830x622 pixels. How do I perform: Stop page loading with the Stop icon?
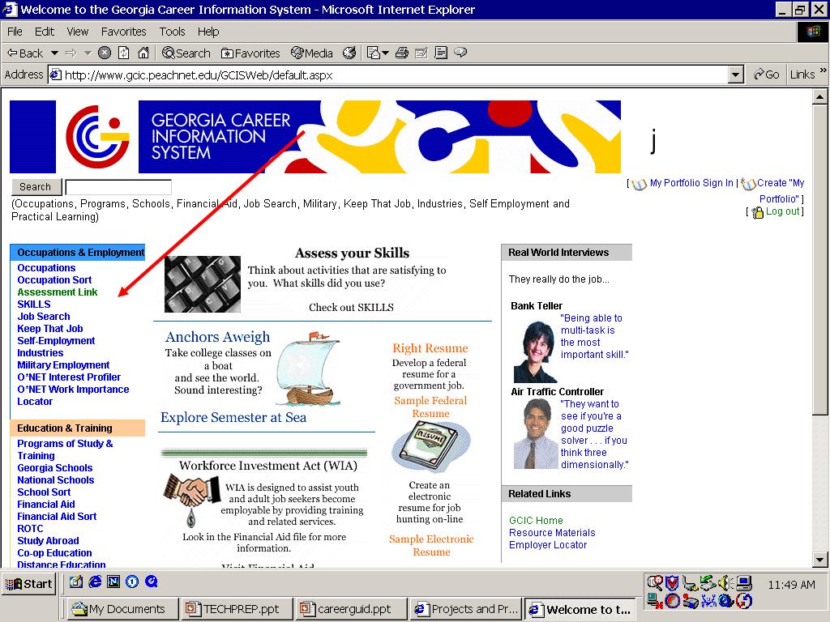click(x=105, y=53)
